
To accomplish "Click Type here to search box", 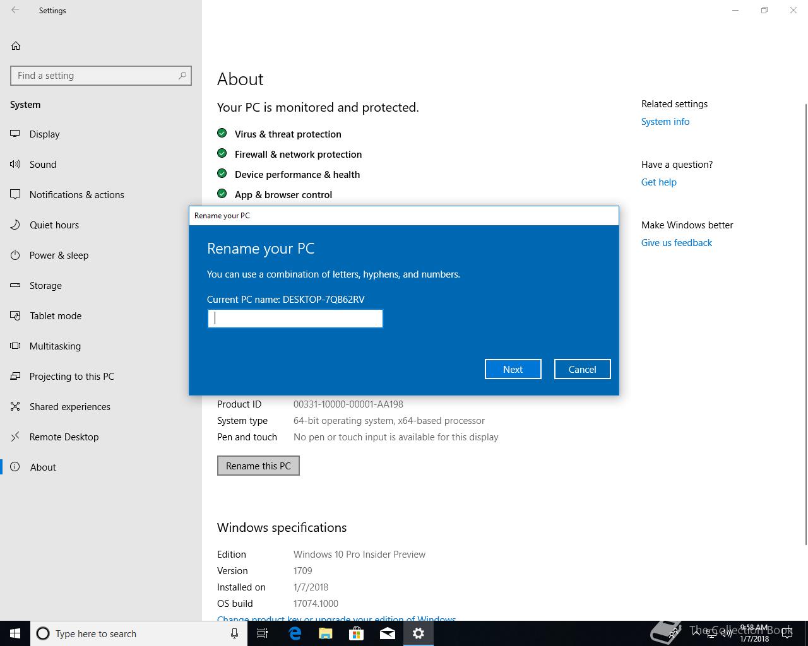I will click(139, 633).
